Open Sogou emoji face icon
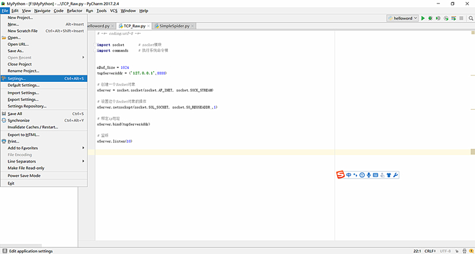The width and height of the screenshot is (475, 254). pos(362,175)
